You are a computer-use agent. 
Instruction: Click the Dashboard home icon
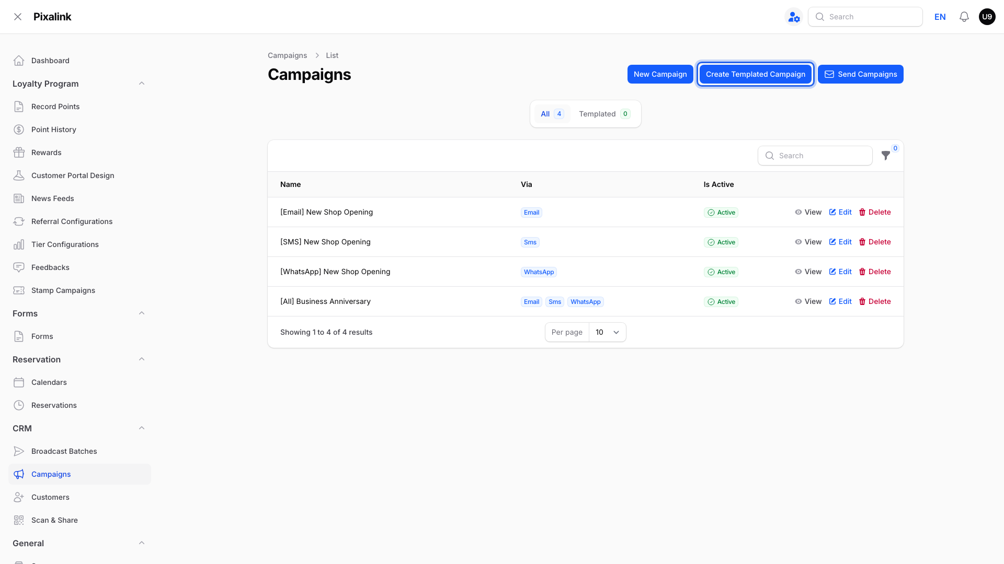[19, 61]
